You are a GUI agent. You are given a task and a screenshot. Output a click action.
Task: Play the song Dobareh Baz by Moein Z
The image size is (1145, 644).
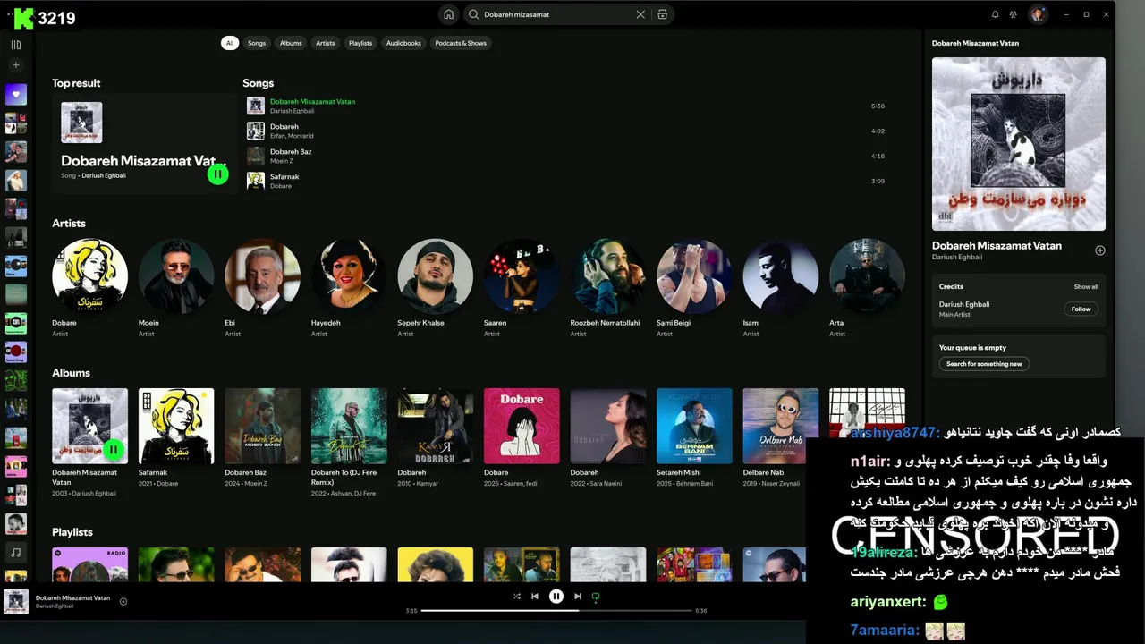click(566, 156)
